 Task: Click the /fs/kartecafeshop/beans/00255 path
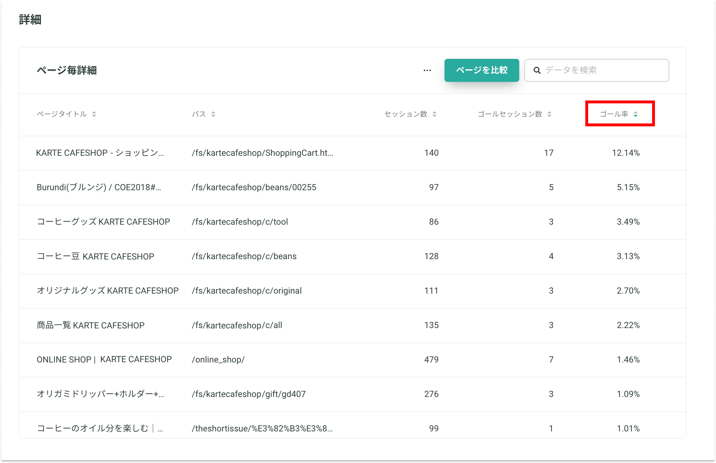[254, 187]
